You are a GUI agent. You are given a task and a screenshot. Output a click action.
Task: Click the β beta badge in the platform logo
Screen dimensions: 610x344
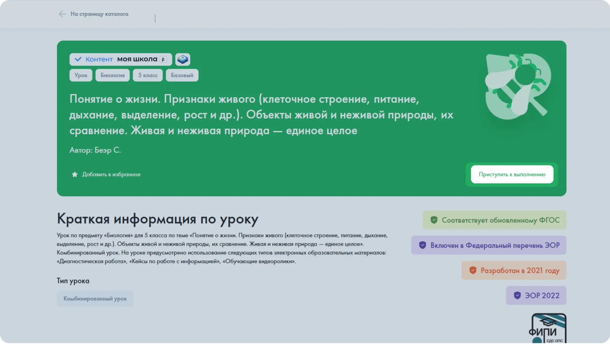tap(163, 59)
